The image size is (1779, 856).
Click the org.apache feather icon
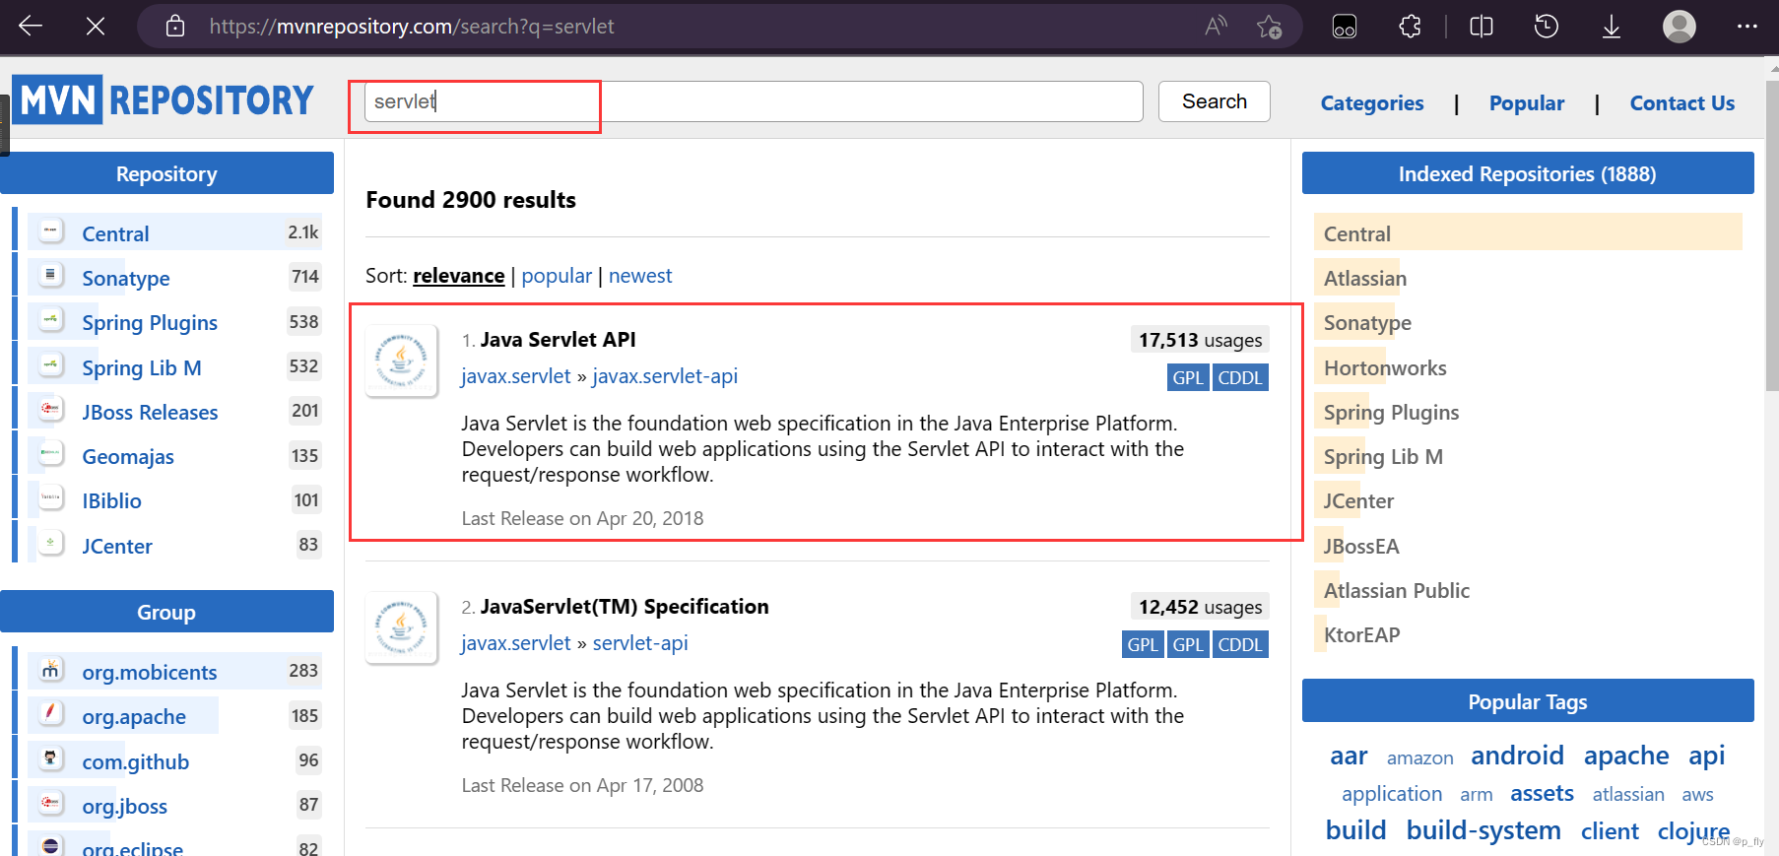tap(50, 713)
